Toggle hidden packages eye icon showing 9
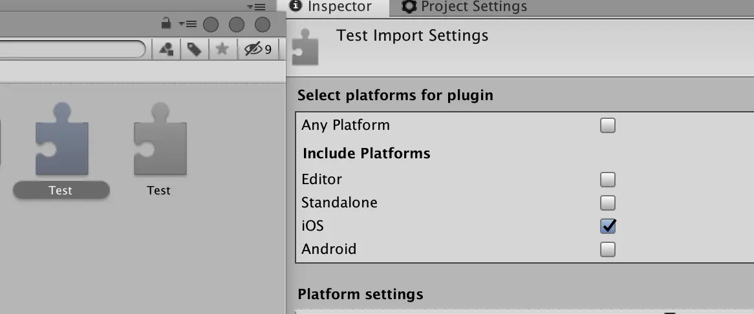The height and width of the screenshot is (314, 754). [258, 49]
